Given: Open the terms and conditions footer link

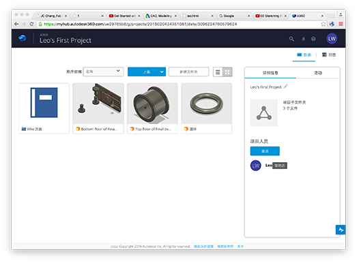Looking at the screenshot, I should [225, 247].
